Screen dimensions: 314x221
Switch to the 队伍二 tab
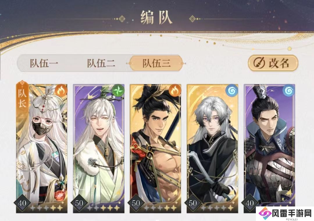click(x=101, y=63)
